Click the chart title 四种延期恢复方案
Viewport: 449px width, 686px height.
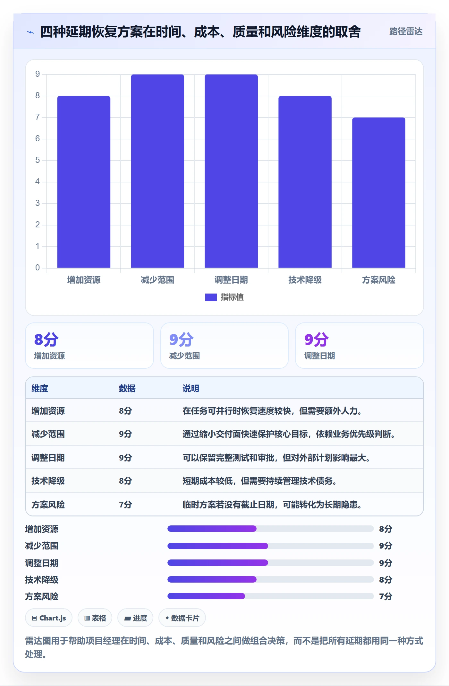(200, 32)
